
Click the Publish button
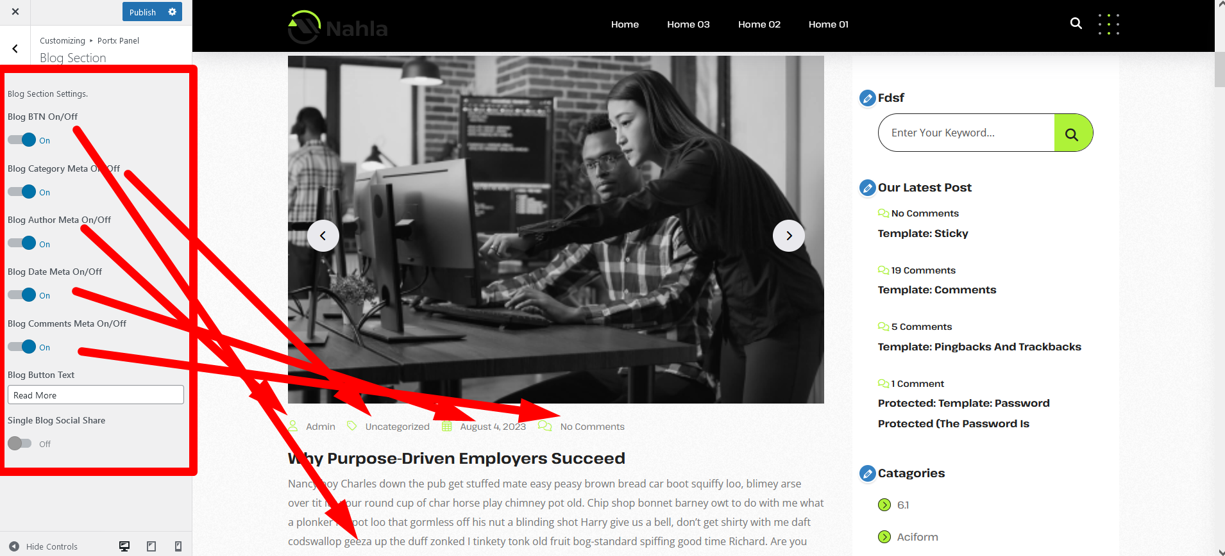[x=142, y=12]
